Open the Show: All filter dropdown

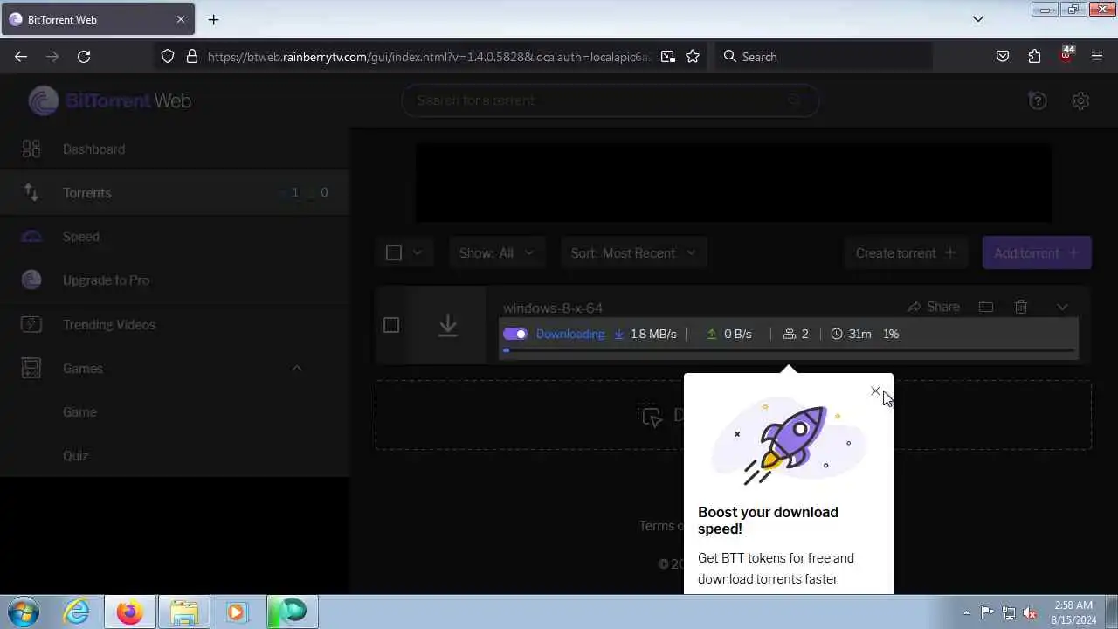pyautogui.click(x=497, y=252)
